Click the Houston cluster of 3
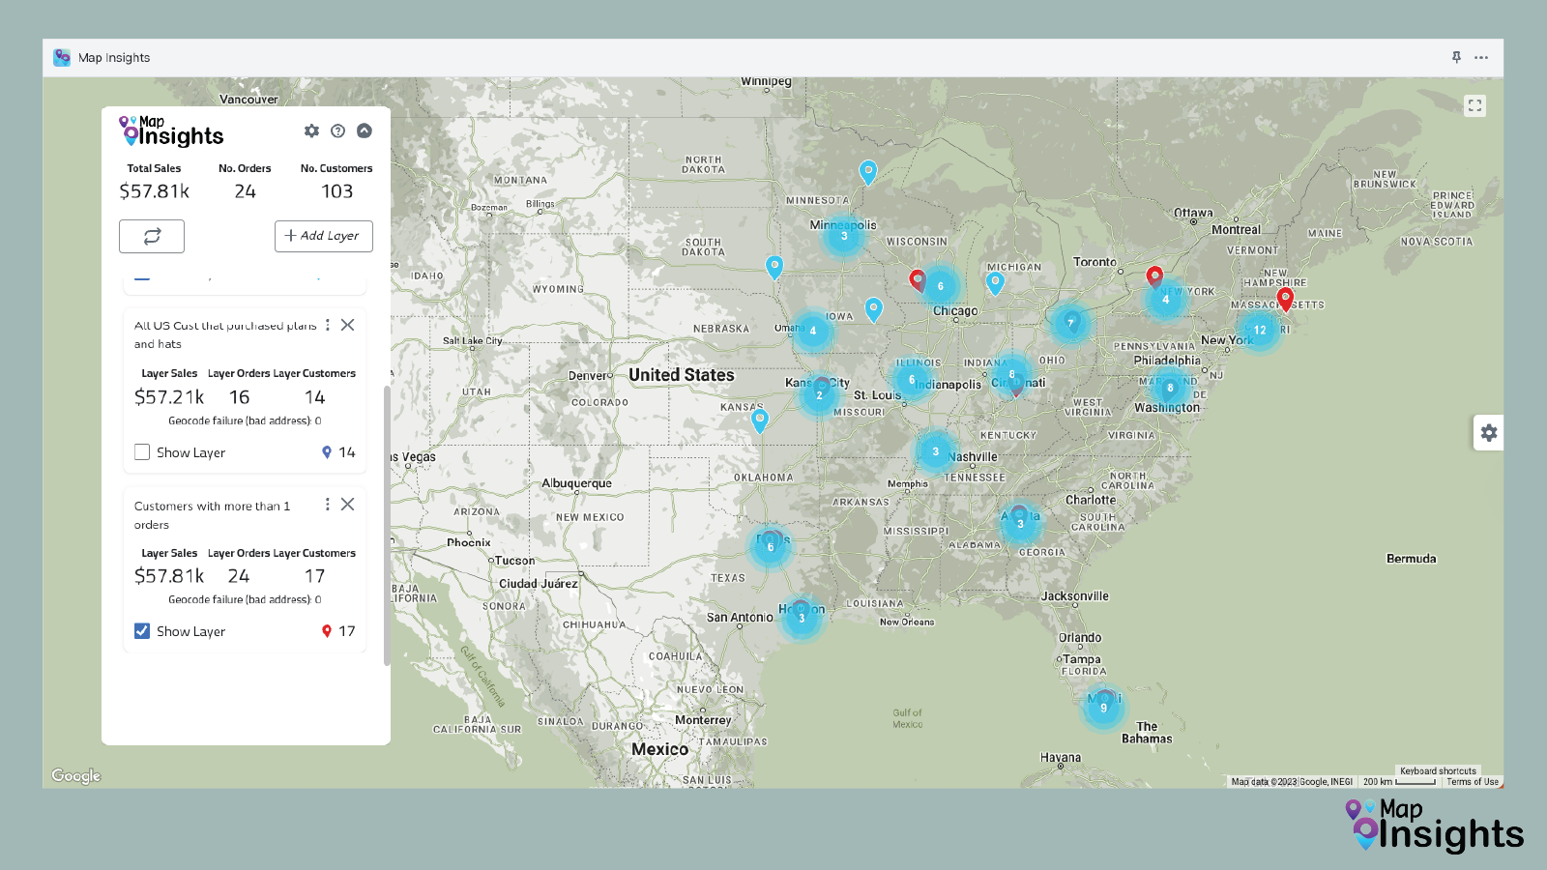 802,619
